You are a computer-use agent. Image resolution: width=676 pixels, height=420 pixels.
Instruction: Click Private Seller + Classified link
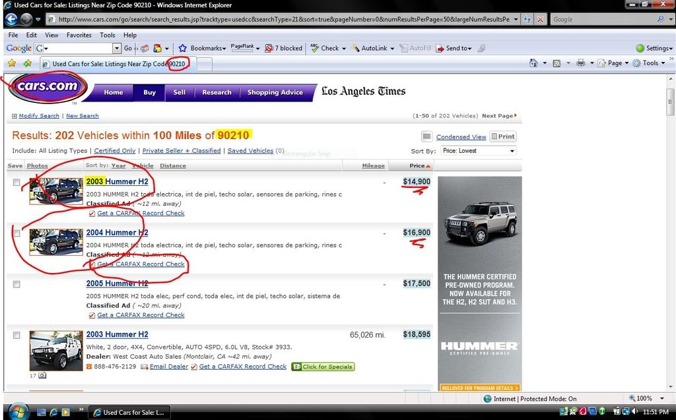(x=182, y=150)
